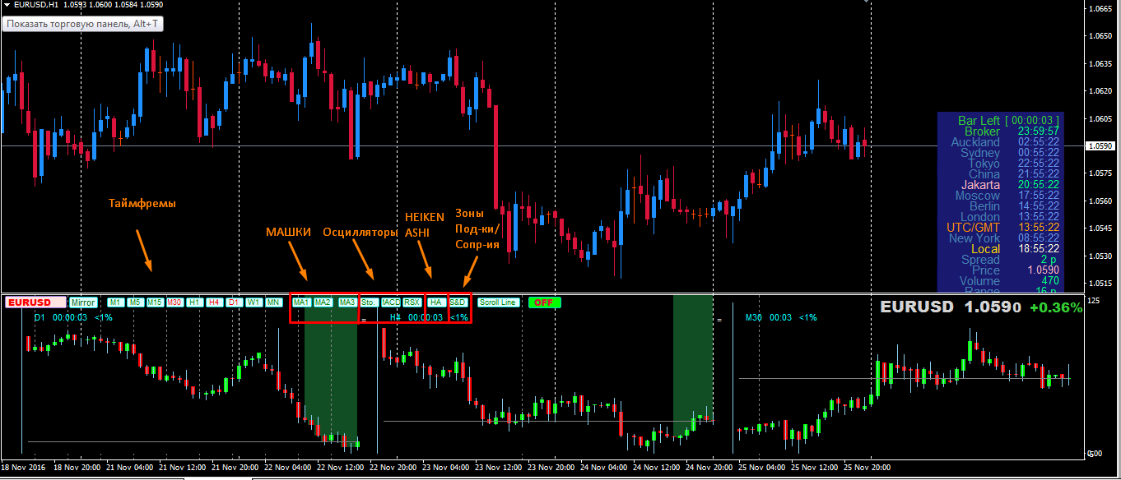Image resolution: width=1121 pixels, height=480 pixels.
Task: Select the M1 timeframe button
Action: [x=116, y=302]
